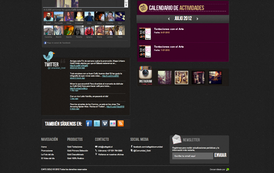
Task: Open Promociones in footer navigation
Action: point(47,151)
